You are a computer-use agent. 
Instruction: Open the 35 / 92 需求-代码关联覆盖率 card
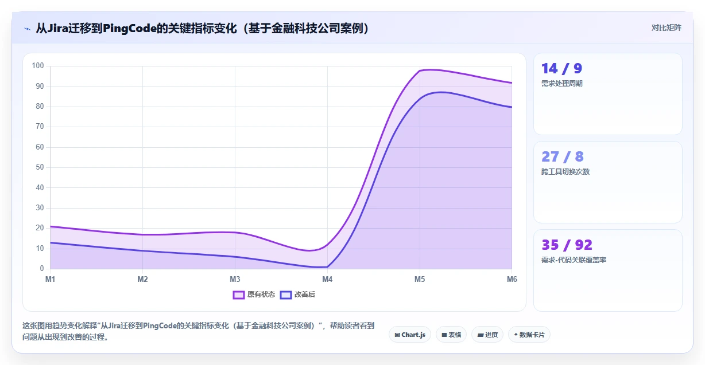point(607,270)
